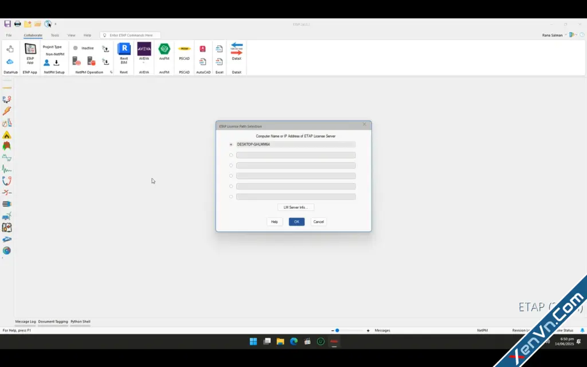Click the top share icon in DataHub group

[10, 49]
